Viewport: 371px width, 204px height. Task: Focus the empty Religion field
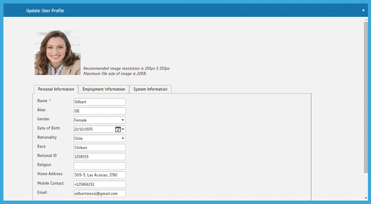tap(99, 166)
